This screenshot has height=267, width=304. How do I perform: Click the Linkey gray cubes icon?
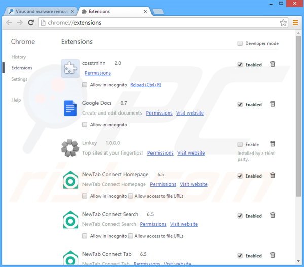click(x=70, y=148)
